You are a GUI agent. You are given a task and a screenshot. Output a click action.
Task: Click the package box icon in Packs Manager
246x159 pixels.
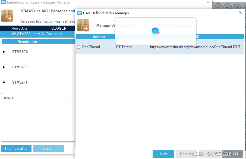[x=83, y=25]
